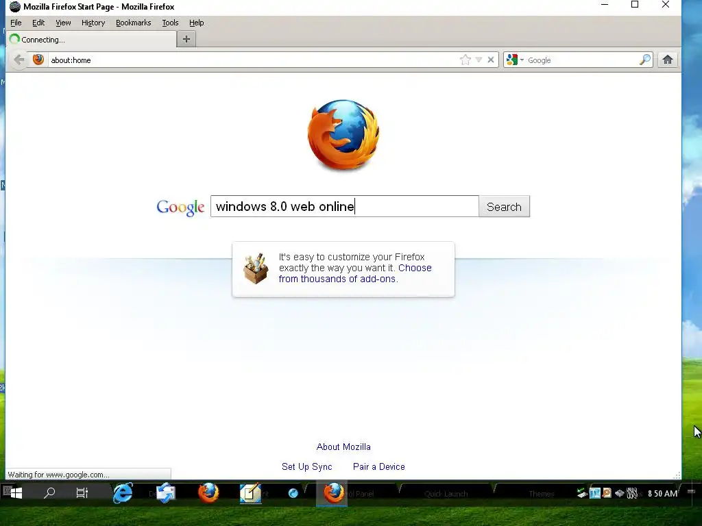Click the network tray icon
The height and width of the screenshot is (526, 702).
coord(620,493)
